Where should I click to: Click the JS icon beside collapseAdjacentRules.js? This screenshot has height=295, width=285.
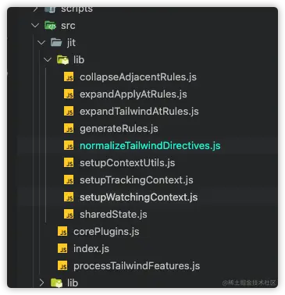[x=69, y=77]
